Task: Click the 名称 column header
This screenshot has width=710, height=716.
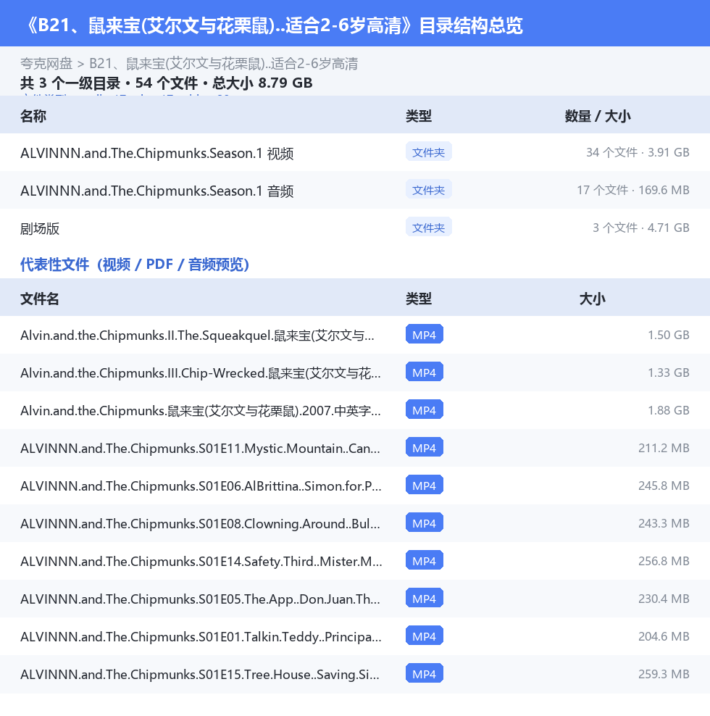Action: point(33,116)
